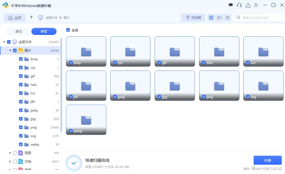The height and width of the screenshot is (174, 285).
Task: Click the share/export icon in title bar
Action: click(x=248, y=5)
